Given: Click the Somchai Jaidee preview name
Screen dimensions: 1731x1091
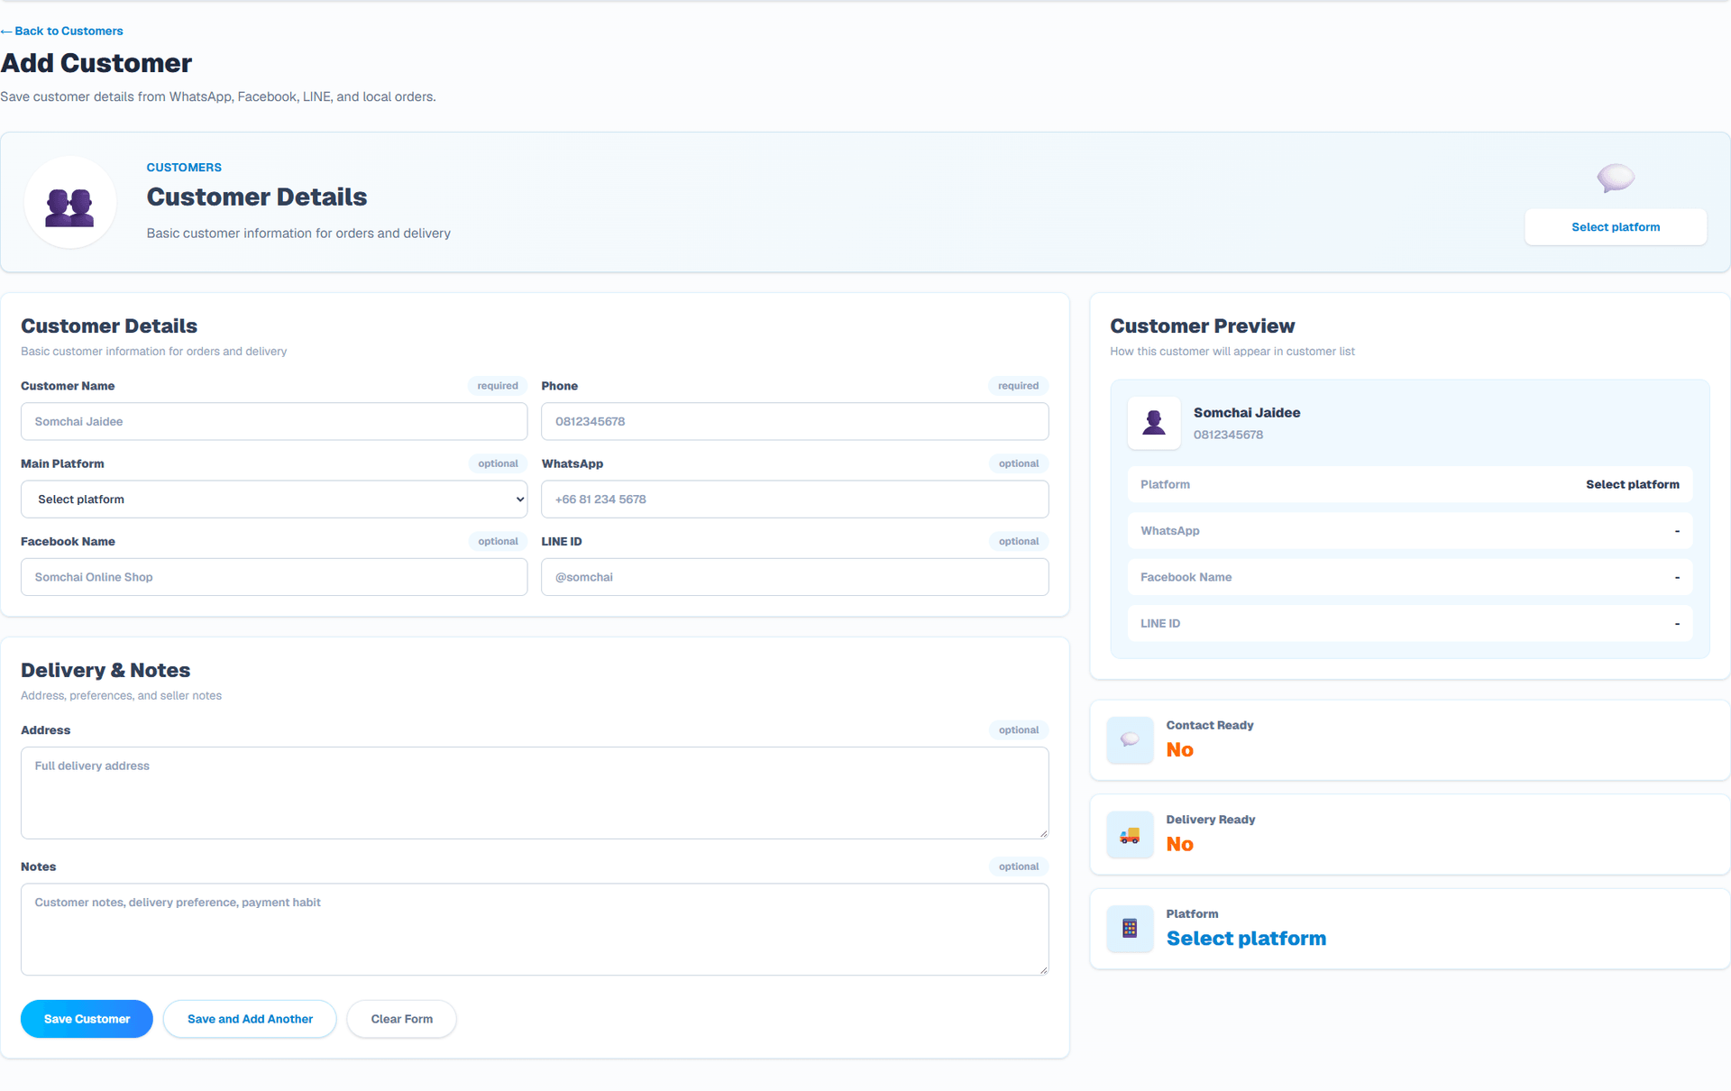Looking at the screenshot, I should coord(1247,413).
